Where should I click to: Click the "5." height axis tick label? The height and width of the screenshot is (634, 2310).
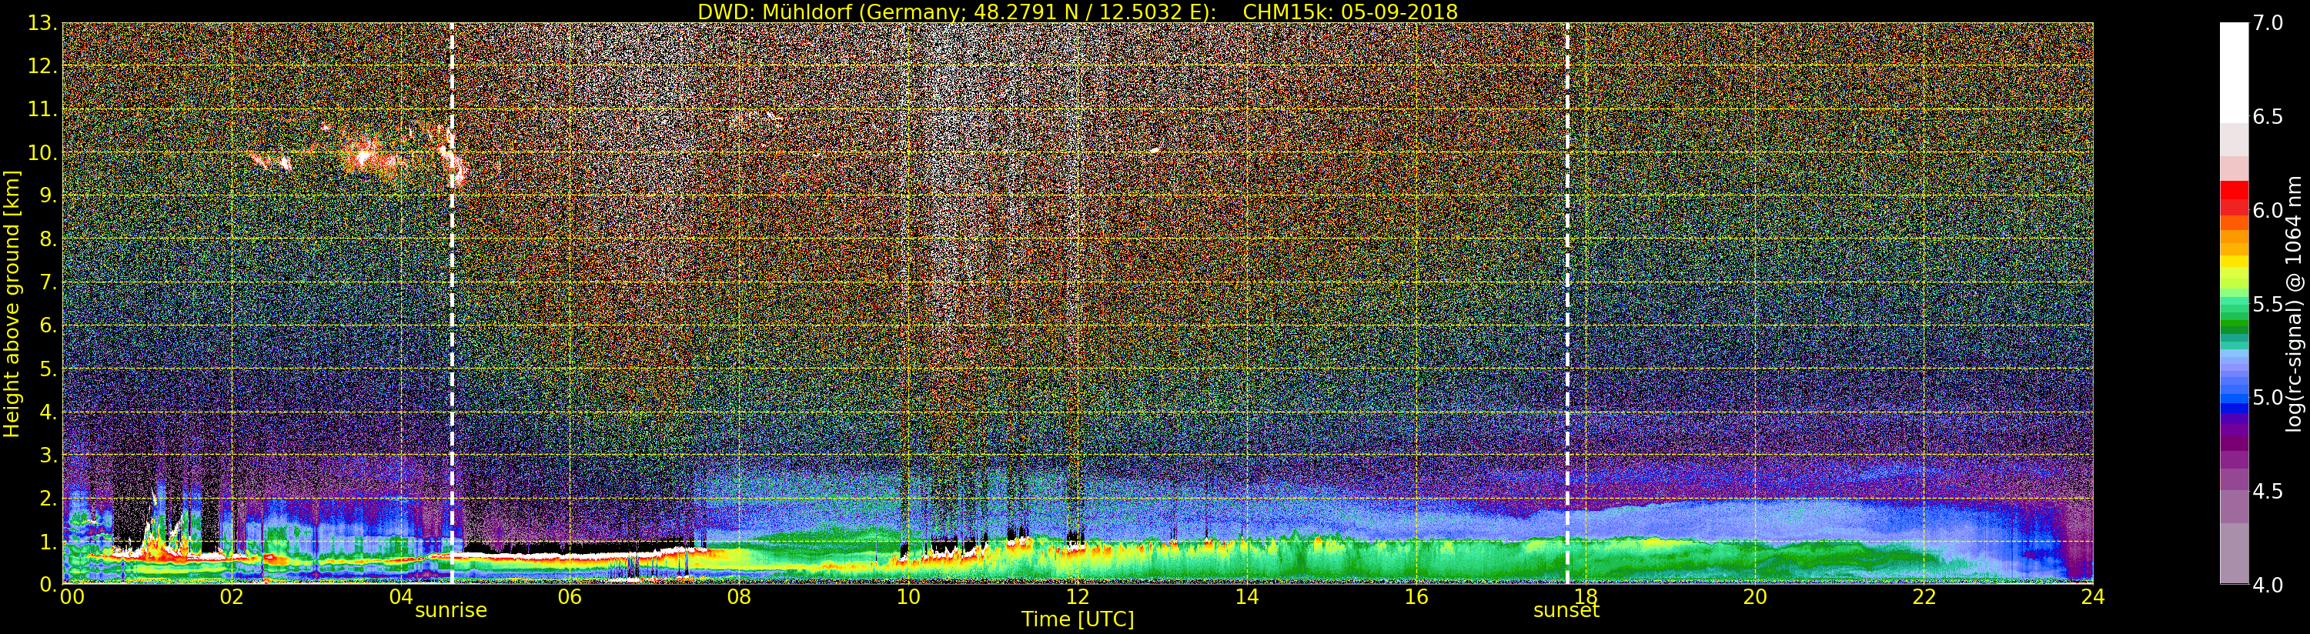[48, 369]
